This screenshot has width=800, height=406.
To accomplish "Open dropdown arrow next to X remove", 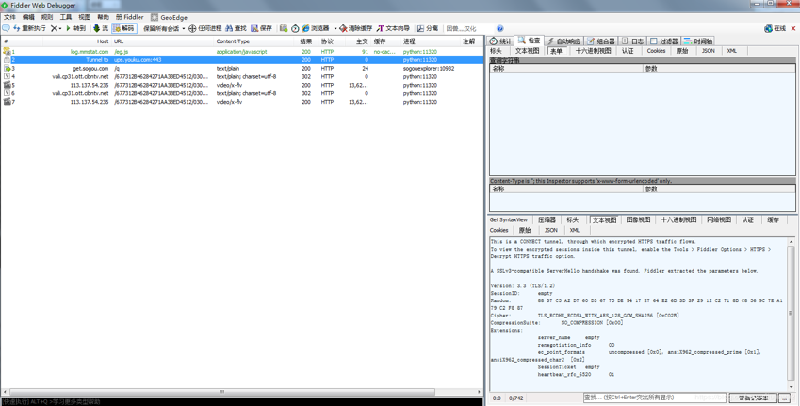I will [60, 28].
